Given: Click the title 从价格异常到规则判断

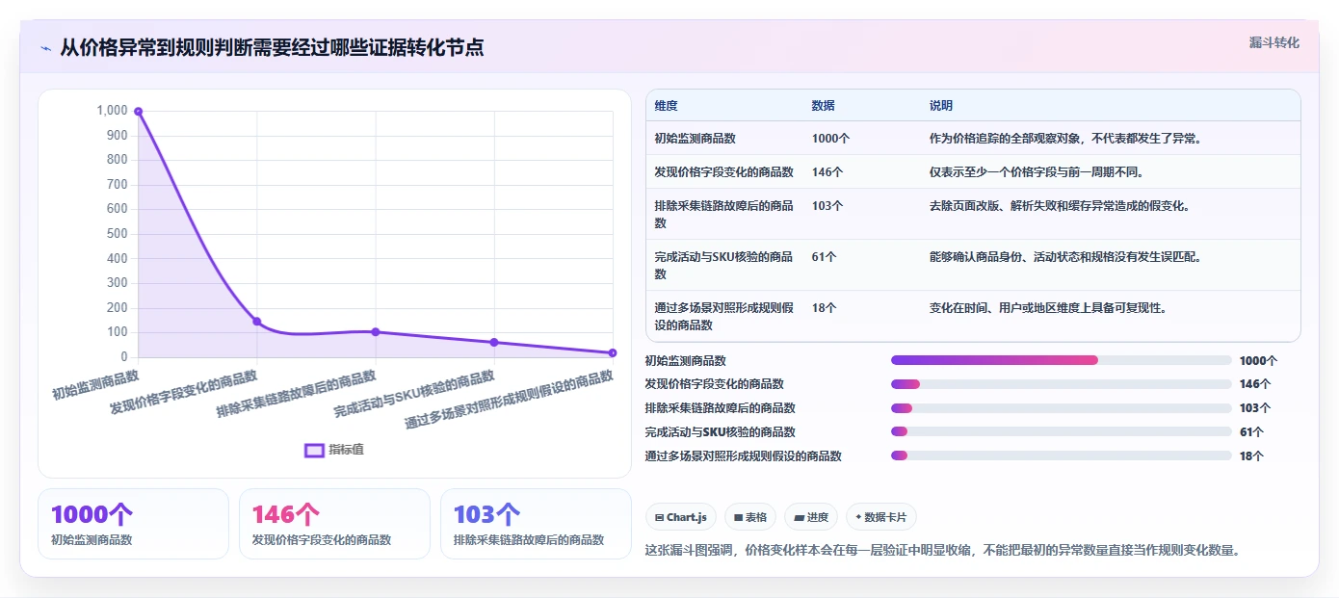Looking at the screenshot, I should click(x=272, y=47).
